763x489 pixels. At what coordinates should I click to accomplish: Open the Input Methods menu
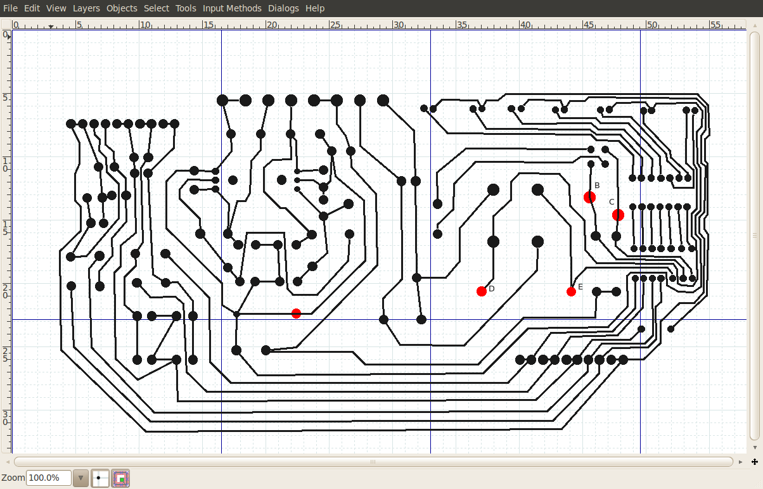click(232, 8)
